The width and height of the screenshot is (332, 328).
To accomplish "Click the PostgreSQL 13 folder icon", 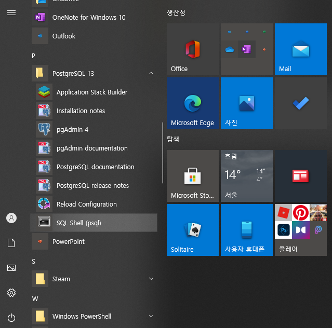I will tap(40, 73).
